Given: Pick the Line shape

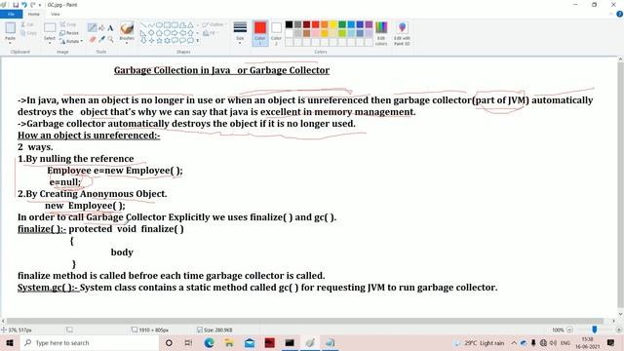Looking at the screenshot, I should tap(143, 25).
